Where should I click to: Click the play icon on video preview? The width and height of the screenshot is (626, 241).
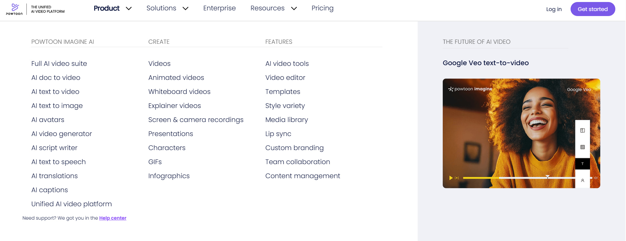coord(451,178)
